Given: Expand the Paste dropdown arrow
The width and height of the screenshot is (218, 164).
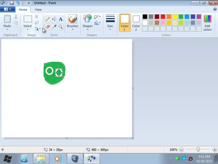Looking at the screenshot, I should pos(7,30).
